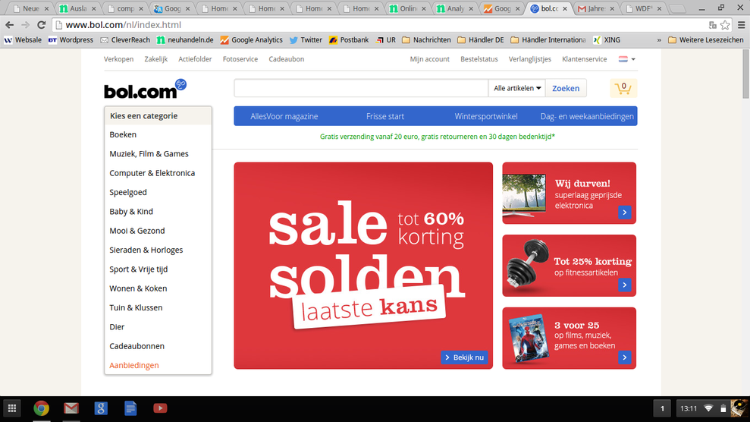Select Sport & Vrije tijd category
750x422 pixels.
(138, 269)
